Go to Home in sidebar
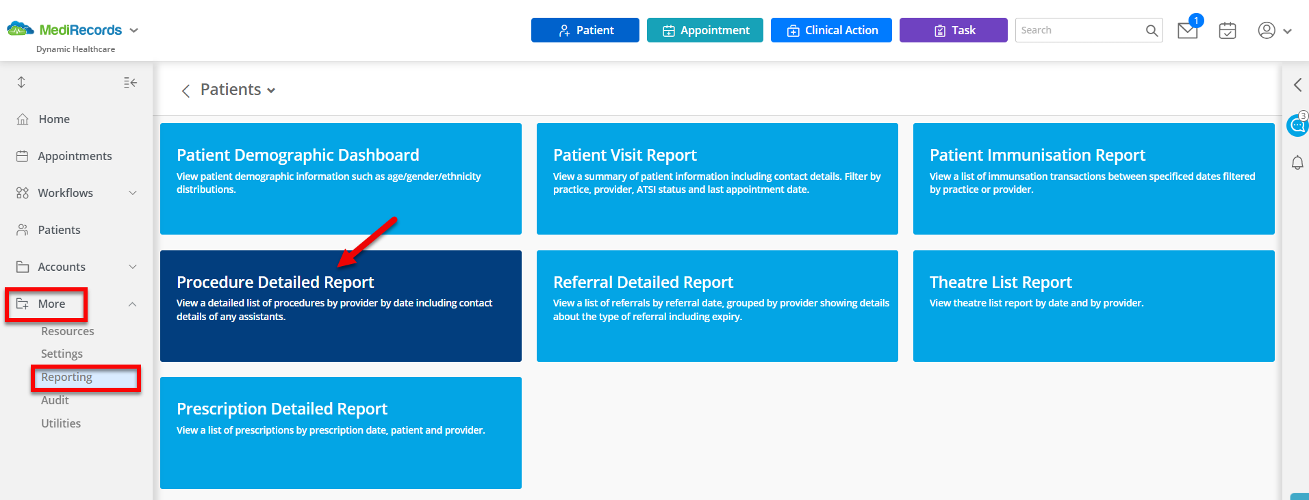Screen dimensions: 1309x500 point(54,119)
